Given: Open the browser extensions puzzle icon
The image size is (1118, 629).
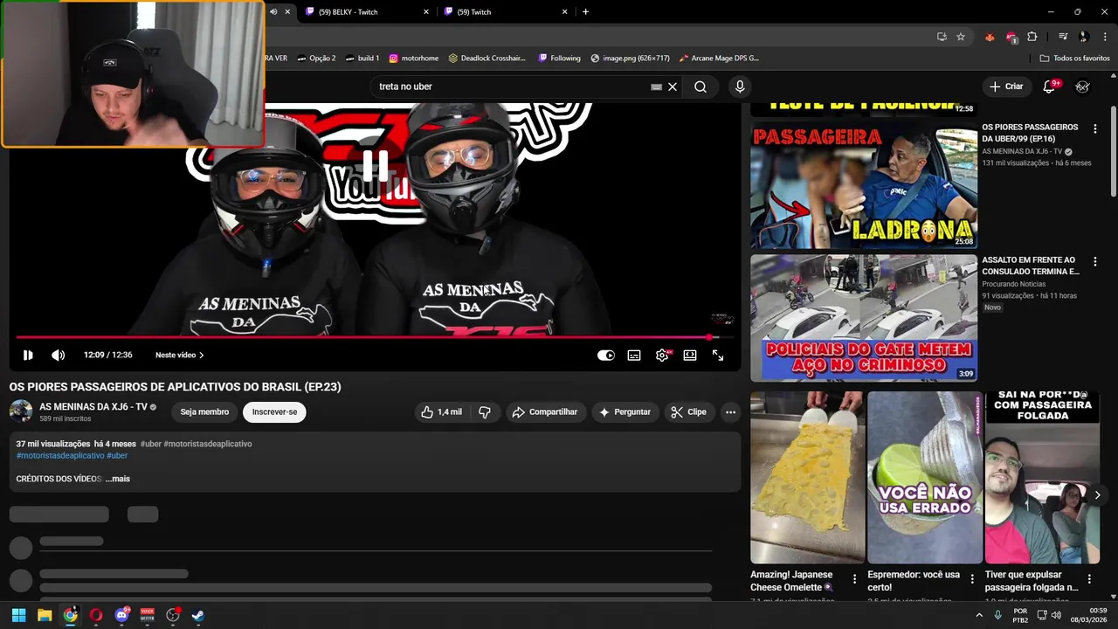Looking at the screenshot, I should [1032, 37].
